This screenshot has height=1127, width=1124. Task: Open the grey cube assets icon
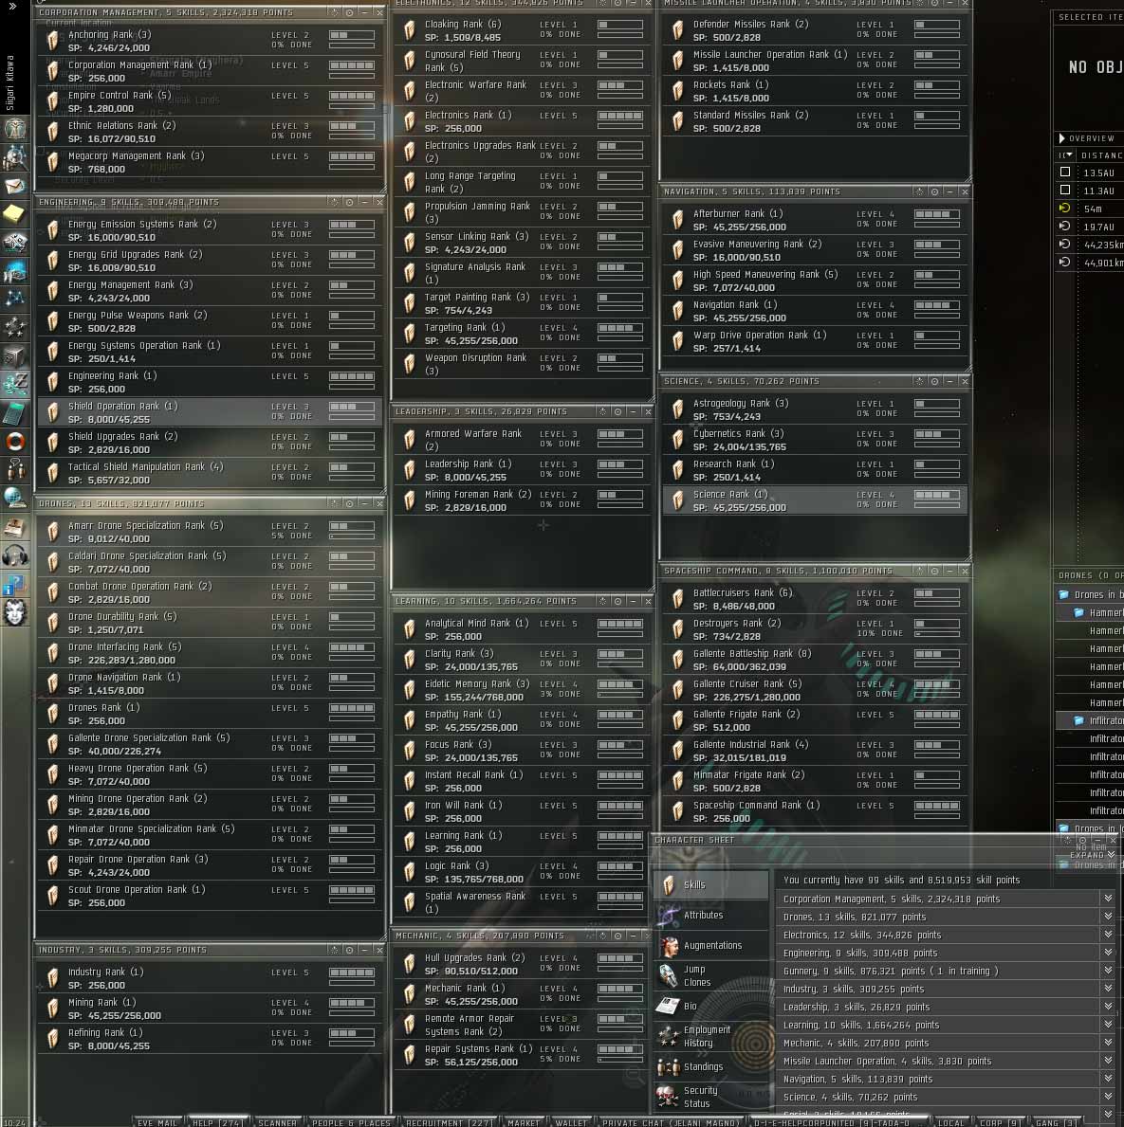pos(15,356)
